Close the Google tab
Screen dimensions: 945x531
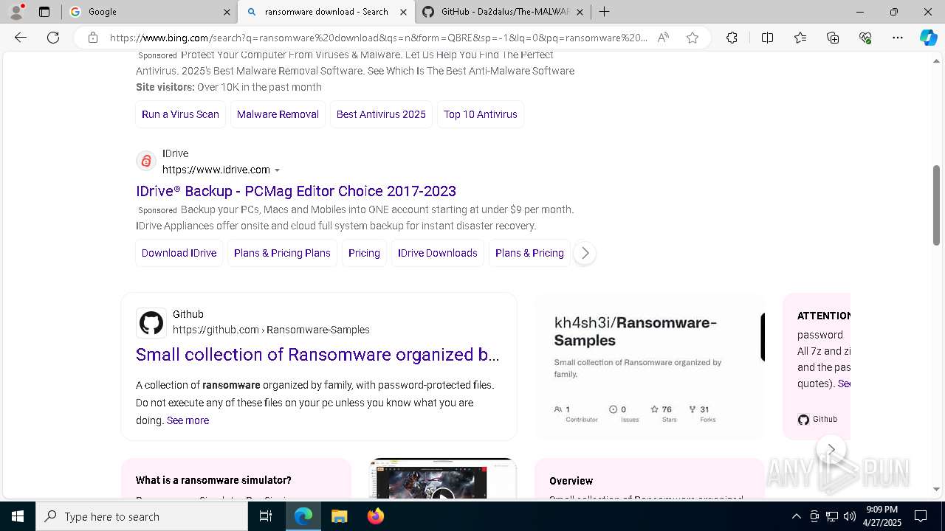(227, 12)
